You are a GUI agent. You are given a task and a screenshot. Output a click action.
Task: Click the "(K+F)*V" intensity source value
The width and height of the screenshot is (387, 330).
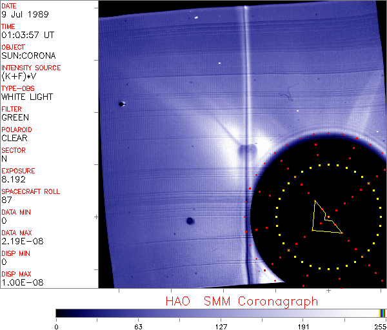pyautogui.click(x=20, y=76)
